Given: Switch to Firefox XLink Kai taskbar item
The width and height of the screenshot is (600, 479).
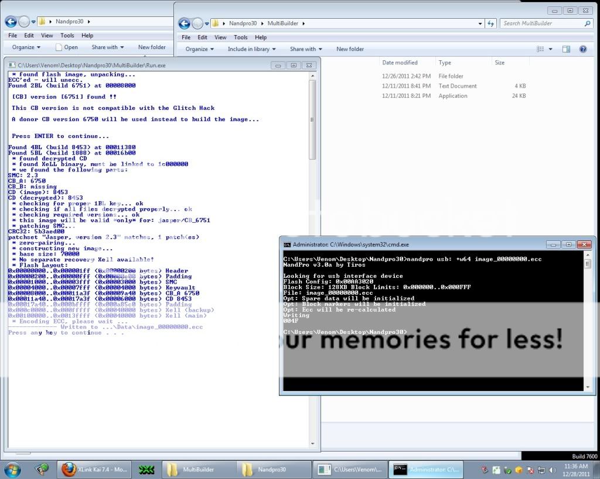Looking at the screenshot, I should click(x=94, y=469).
